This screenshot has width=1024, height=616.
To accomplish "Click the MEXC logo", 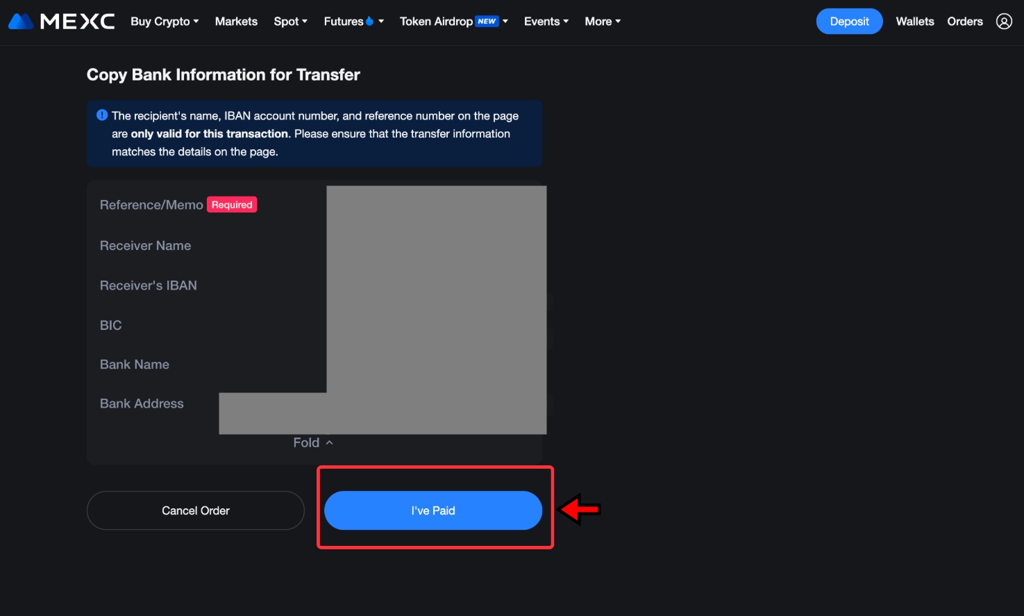I will pos(61,21).
